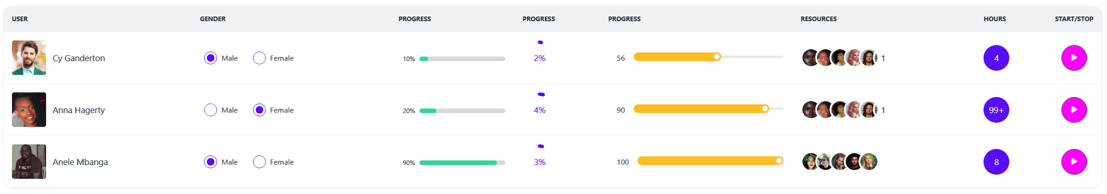Screen dimensions: 1107x194
Task: Click the name Anna Hagerty
Action: [79, 110]
